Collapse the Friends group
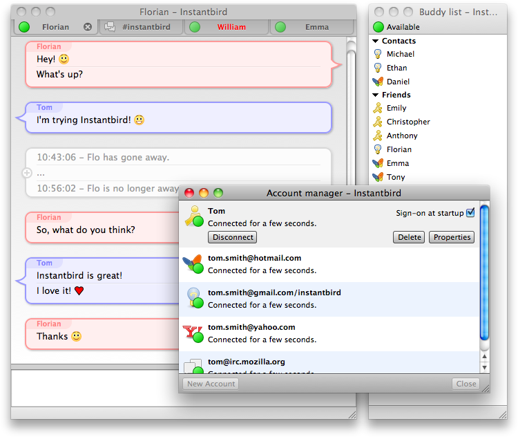The height and width of the screenshot is (437, 518). 375,95
